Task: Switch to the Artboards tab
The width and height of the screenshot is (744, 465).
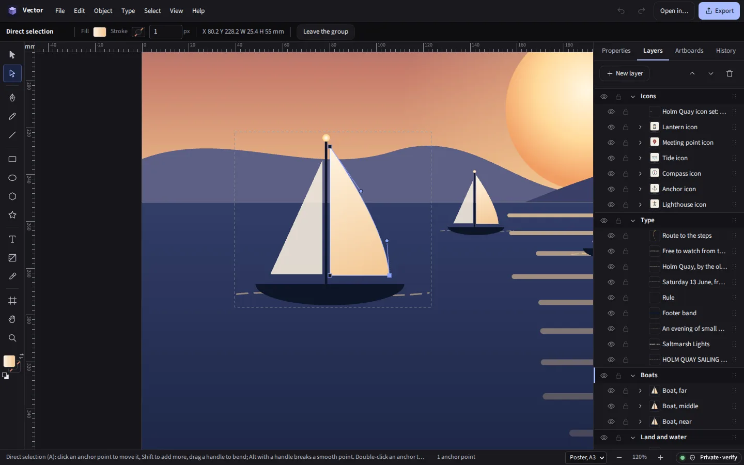Action: coord(689,51)
